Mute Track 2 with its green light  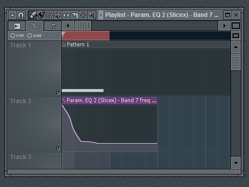58,149
